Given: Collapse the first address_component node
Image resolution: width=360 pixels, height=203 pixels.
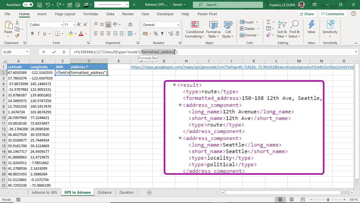Looking at the screenshot, I should [x=180, y=105].
